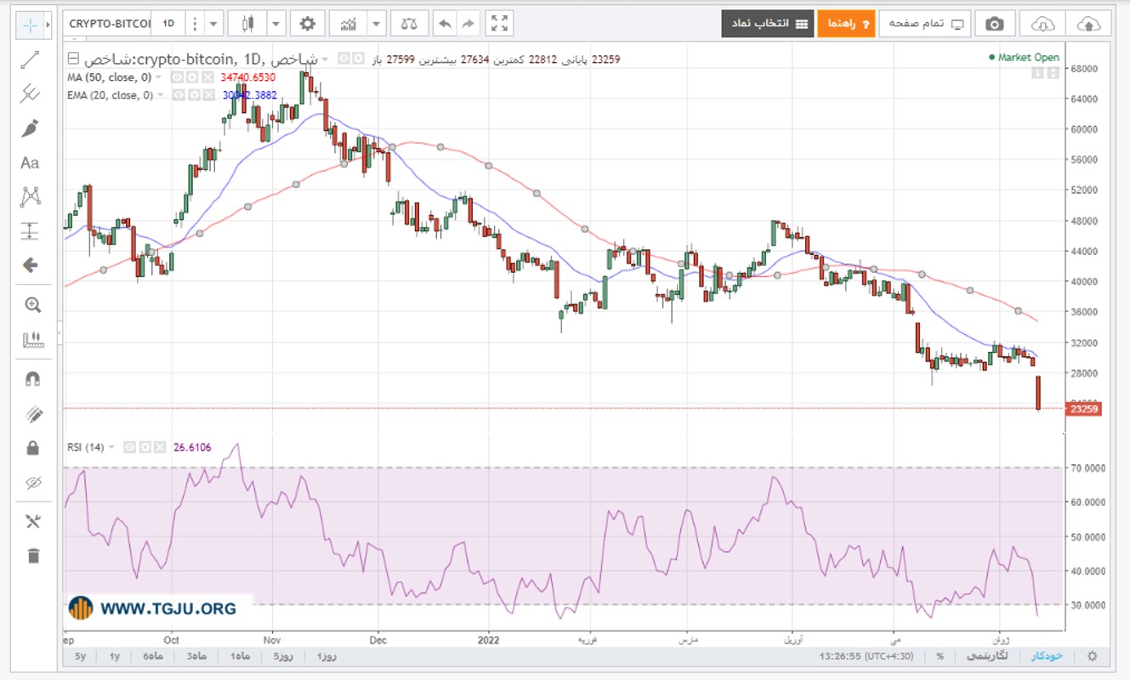Viewport: 1130px width, 680px height.
Task: Select the brush drawing tool
Action: coord(31,128)
